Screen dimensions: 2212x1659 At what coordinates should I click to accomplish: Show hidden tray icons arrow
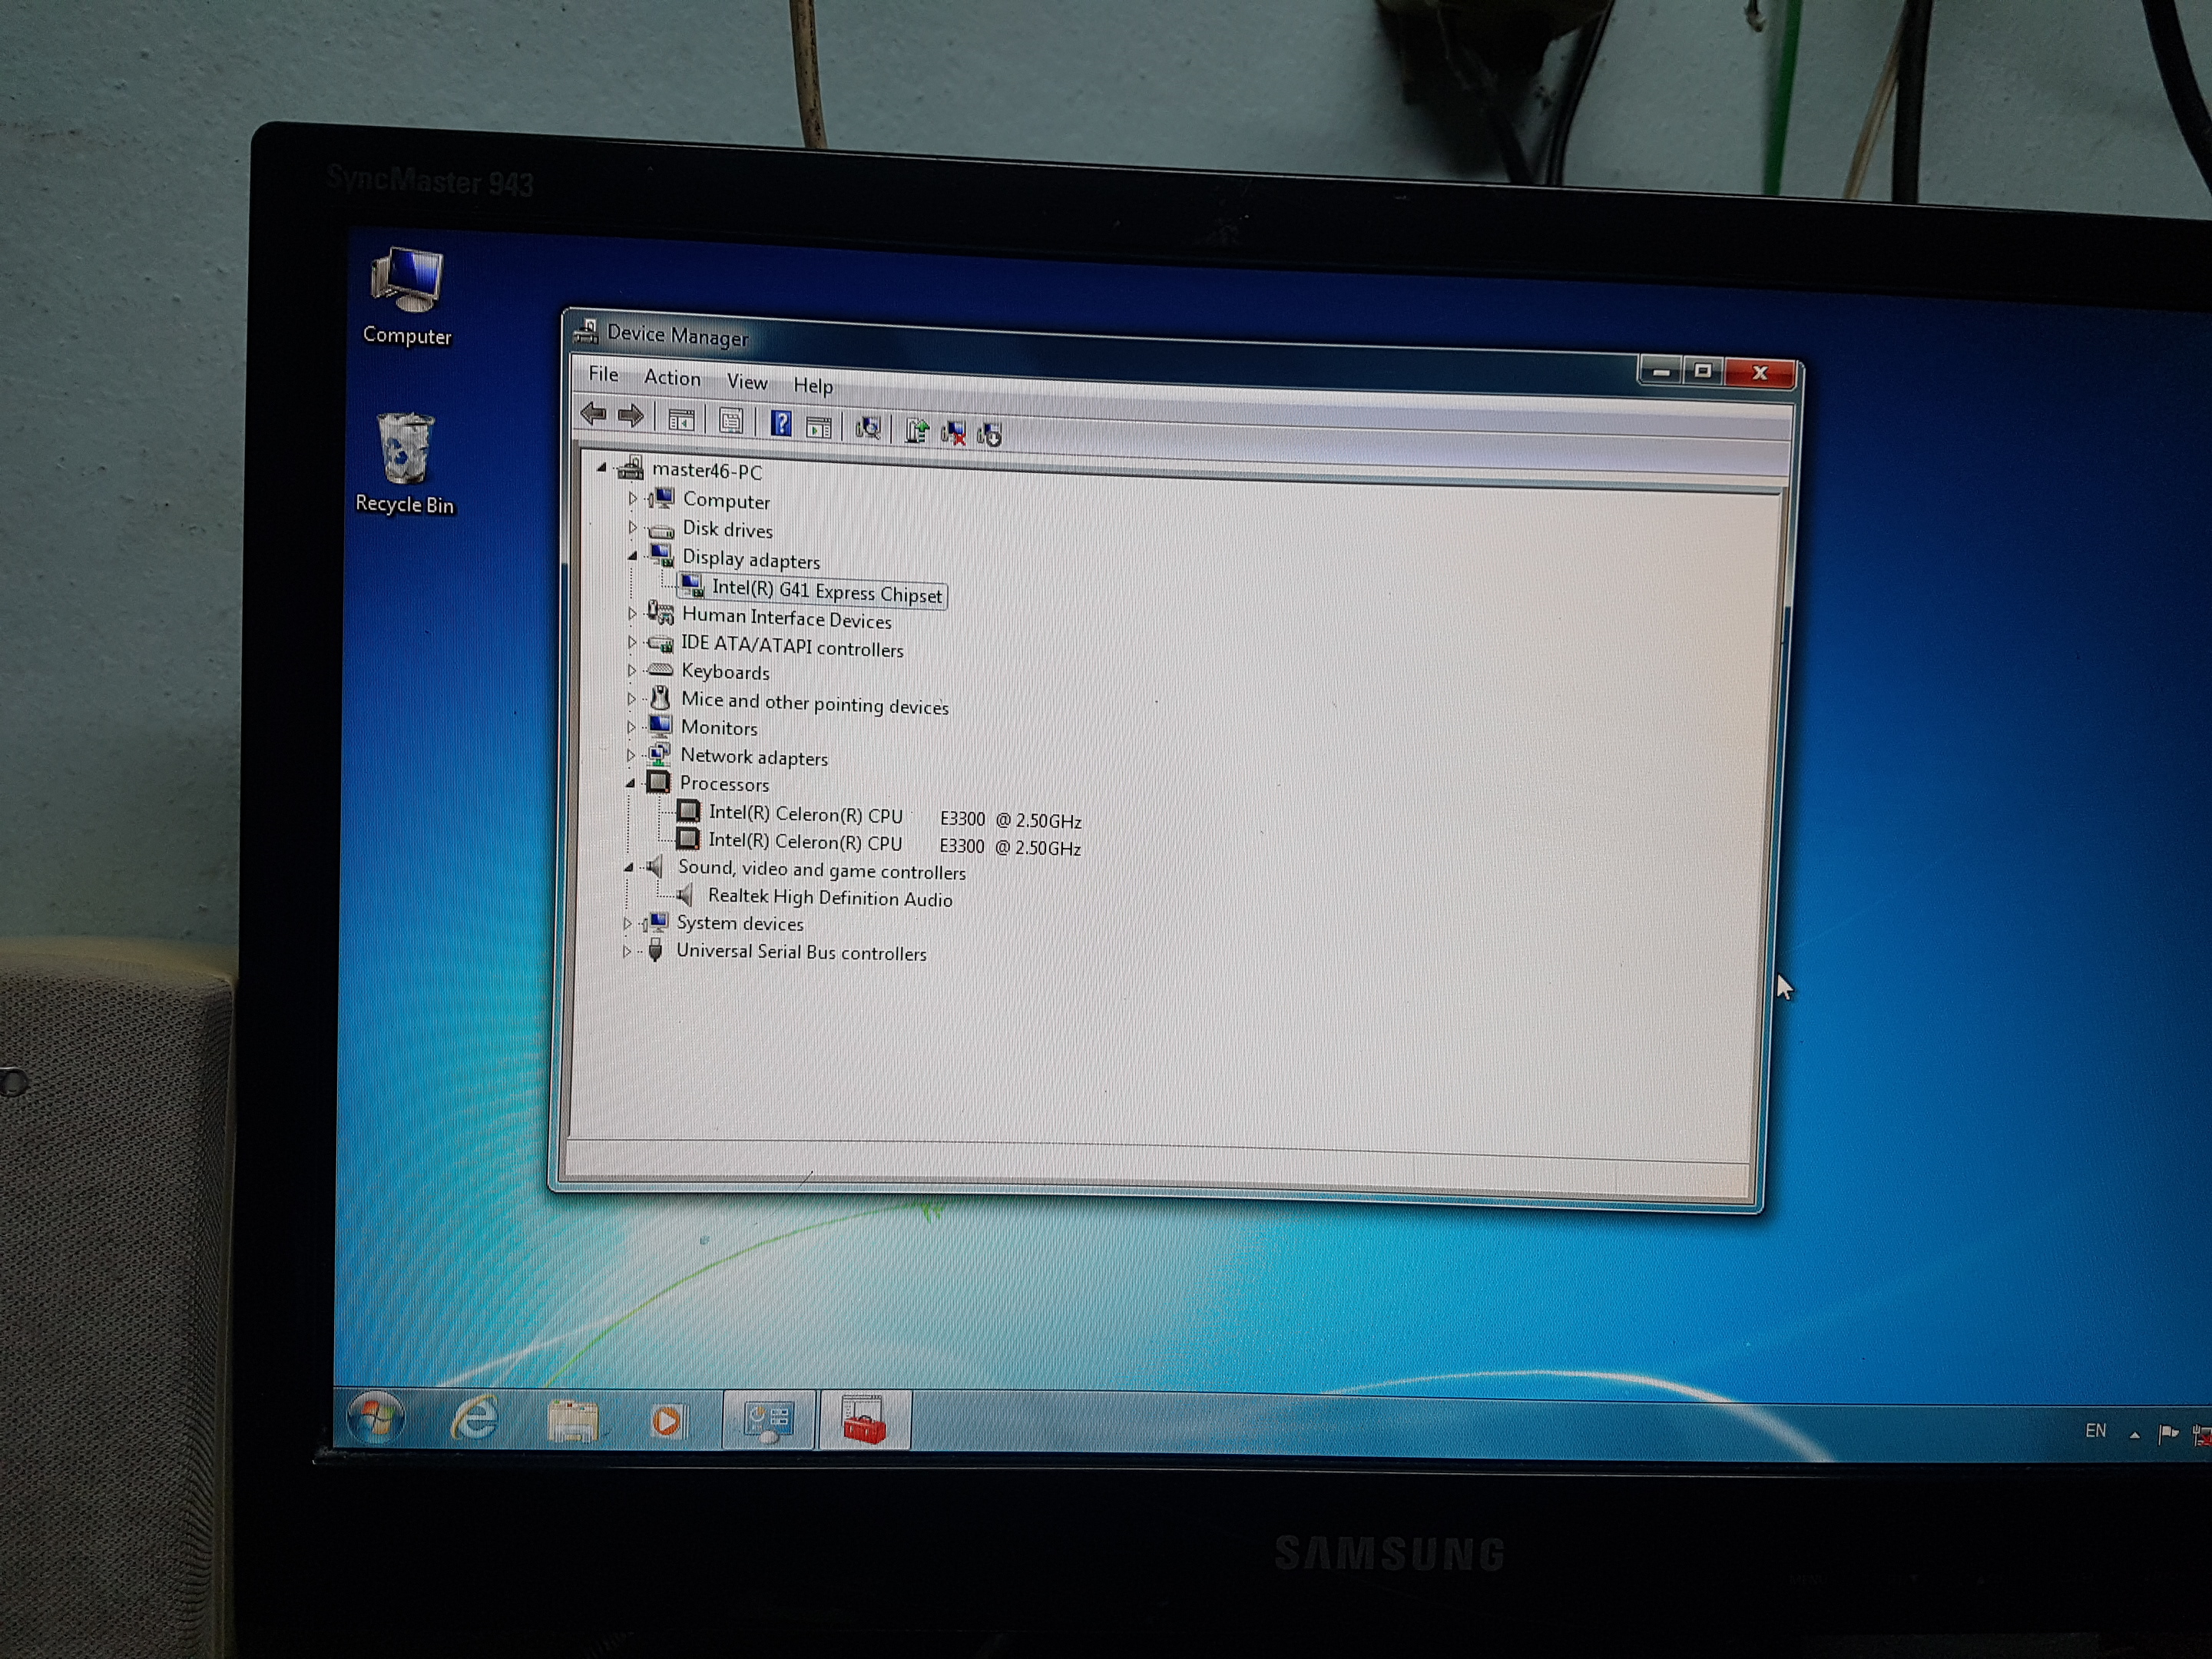click(x=2134, y=1434)
